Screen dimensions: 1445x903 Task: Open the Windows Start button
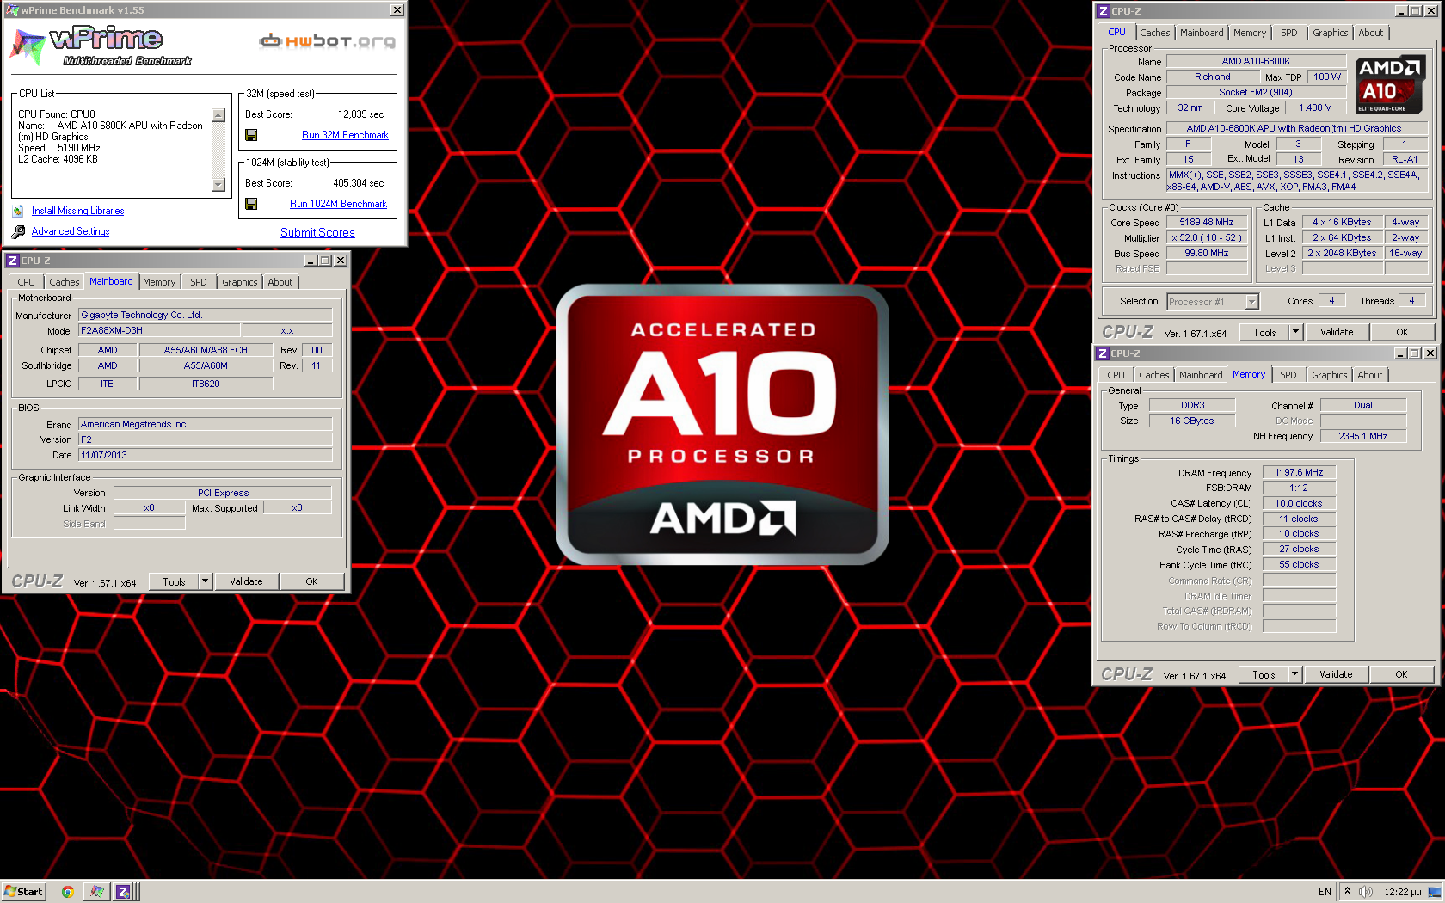(23, 892)
